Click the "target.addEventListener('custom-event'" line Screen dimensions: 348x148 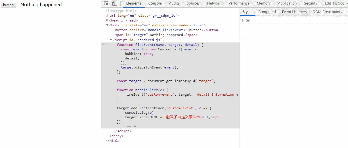(x=164, y=108)
